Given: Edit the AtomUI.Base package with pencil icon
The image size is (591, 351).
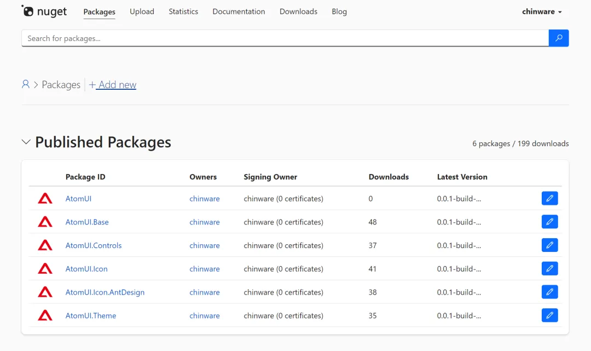Looking at the screenshot, I should click(549, 222).
